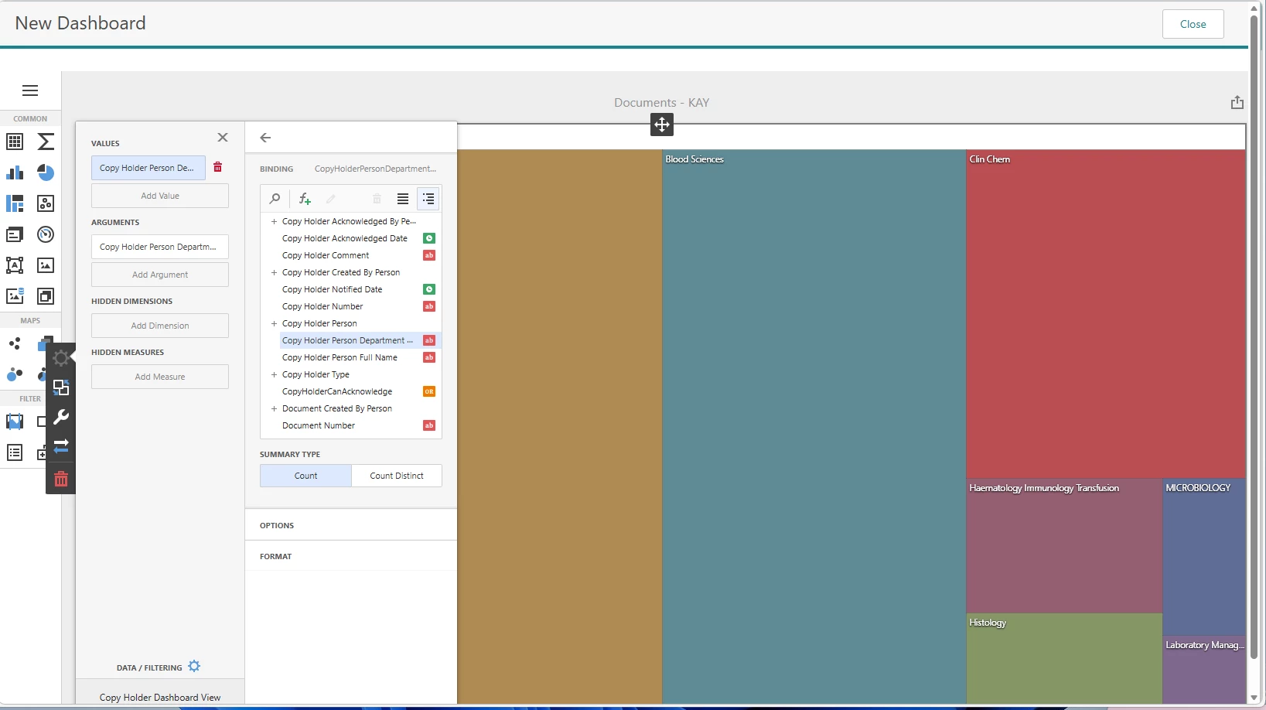Expand Copy Holder Acknowledged By Person node
This screenshot has width=1266, height=710.
[x=274, y=221]
